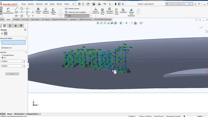Open the Taşı move entities dropdown
The height and width of the screenshot is (117, 208).
tap(90, 16)
